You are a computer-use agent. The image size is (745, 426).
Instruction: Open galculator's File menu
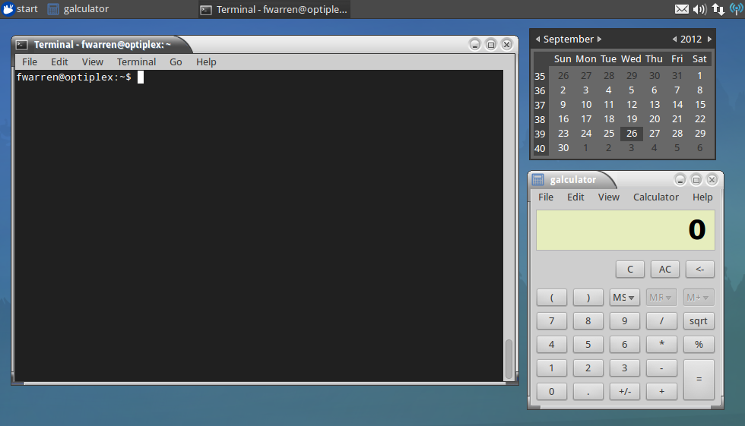pos(546,197)
